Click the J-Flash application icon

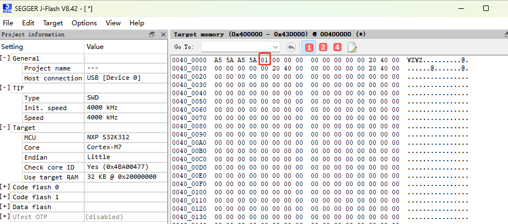tap(7, 8)
